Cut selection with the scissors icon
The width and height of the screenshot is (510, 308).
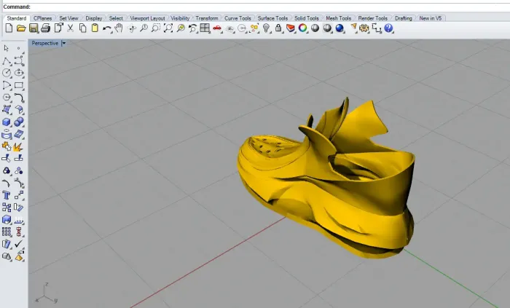[x=70, y=28]
